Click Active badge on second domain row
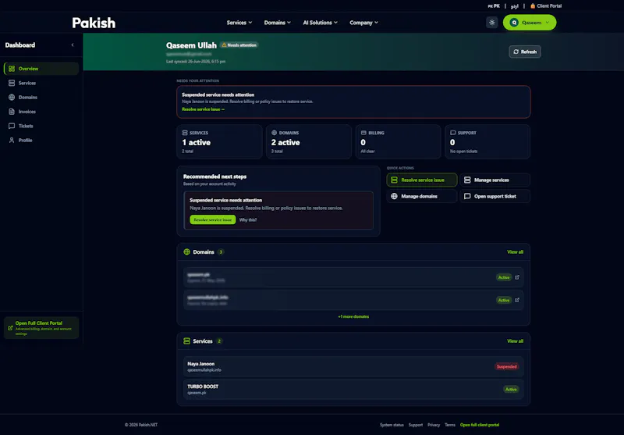The width and height of the screenshot is (624, 435). [504, 300]
